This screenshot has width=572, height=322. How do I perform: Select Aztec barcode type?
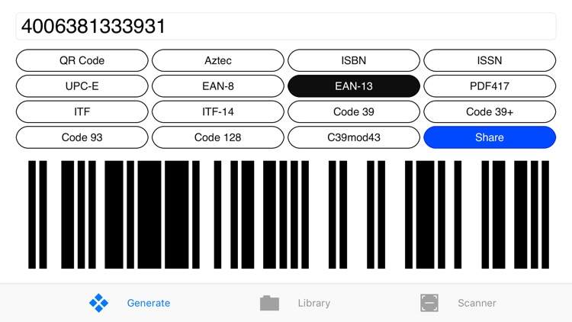pos(218,60)
